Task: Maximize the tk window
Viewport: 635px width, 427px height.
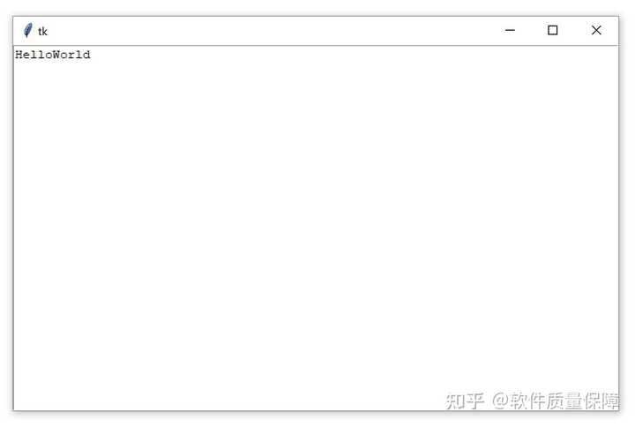Action: pos(553,30)
